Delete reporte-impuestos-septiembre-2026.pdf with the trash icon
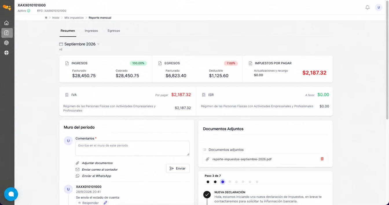 (x=322, y=159)
